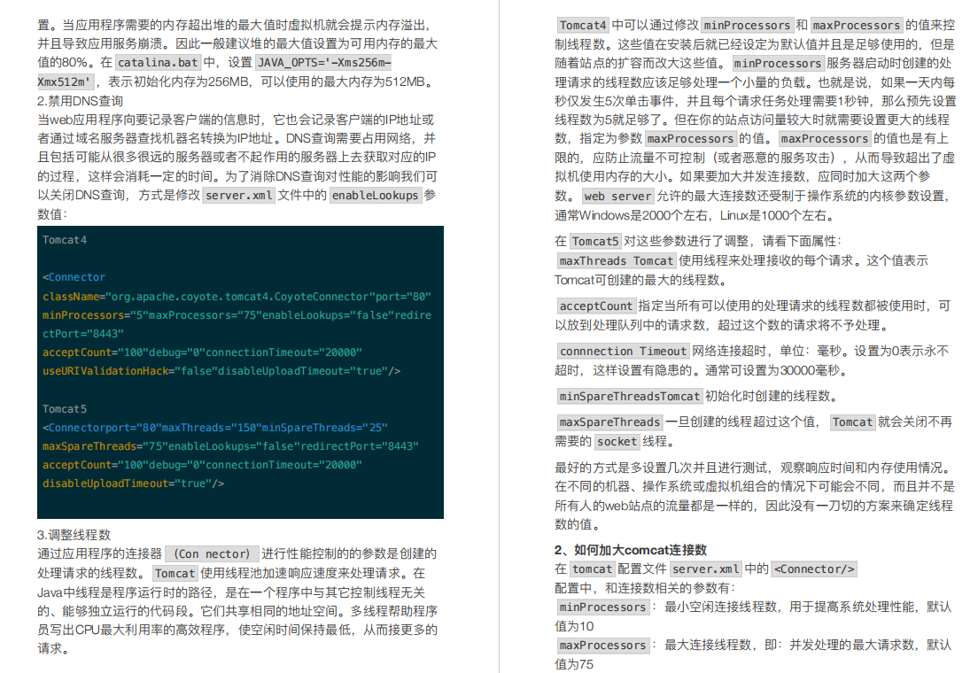978x673 pixels.
Task: Click "server.xml" next to the <Connector/> label
Action: (705, 569)
